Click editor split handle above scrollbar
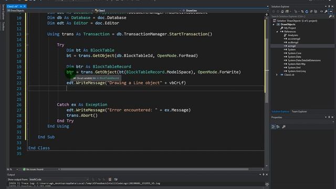 point(267,15)
